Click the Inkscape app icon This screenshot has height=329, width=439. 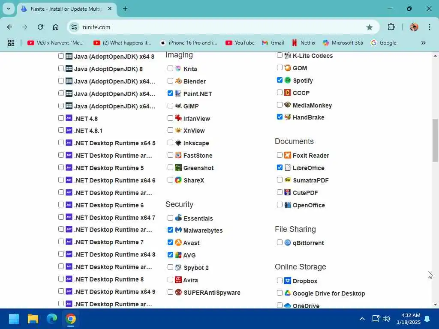178,143
